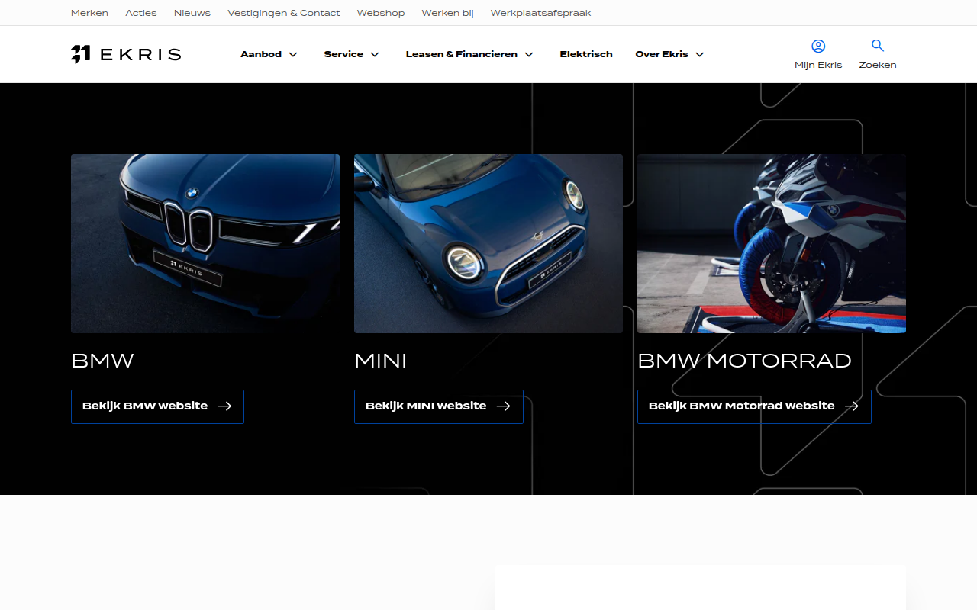Click the Zoeken label
Viewport: 977px width, 610px height.
pyautogui.click(x=878, y=65)
